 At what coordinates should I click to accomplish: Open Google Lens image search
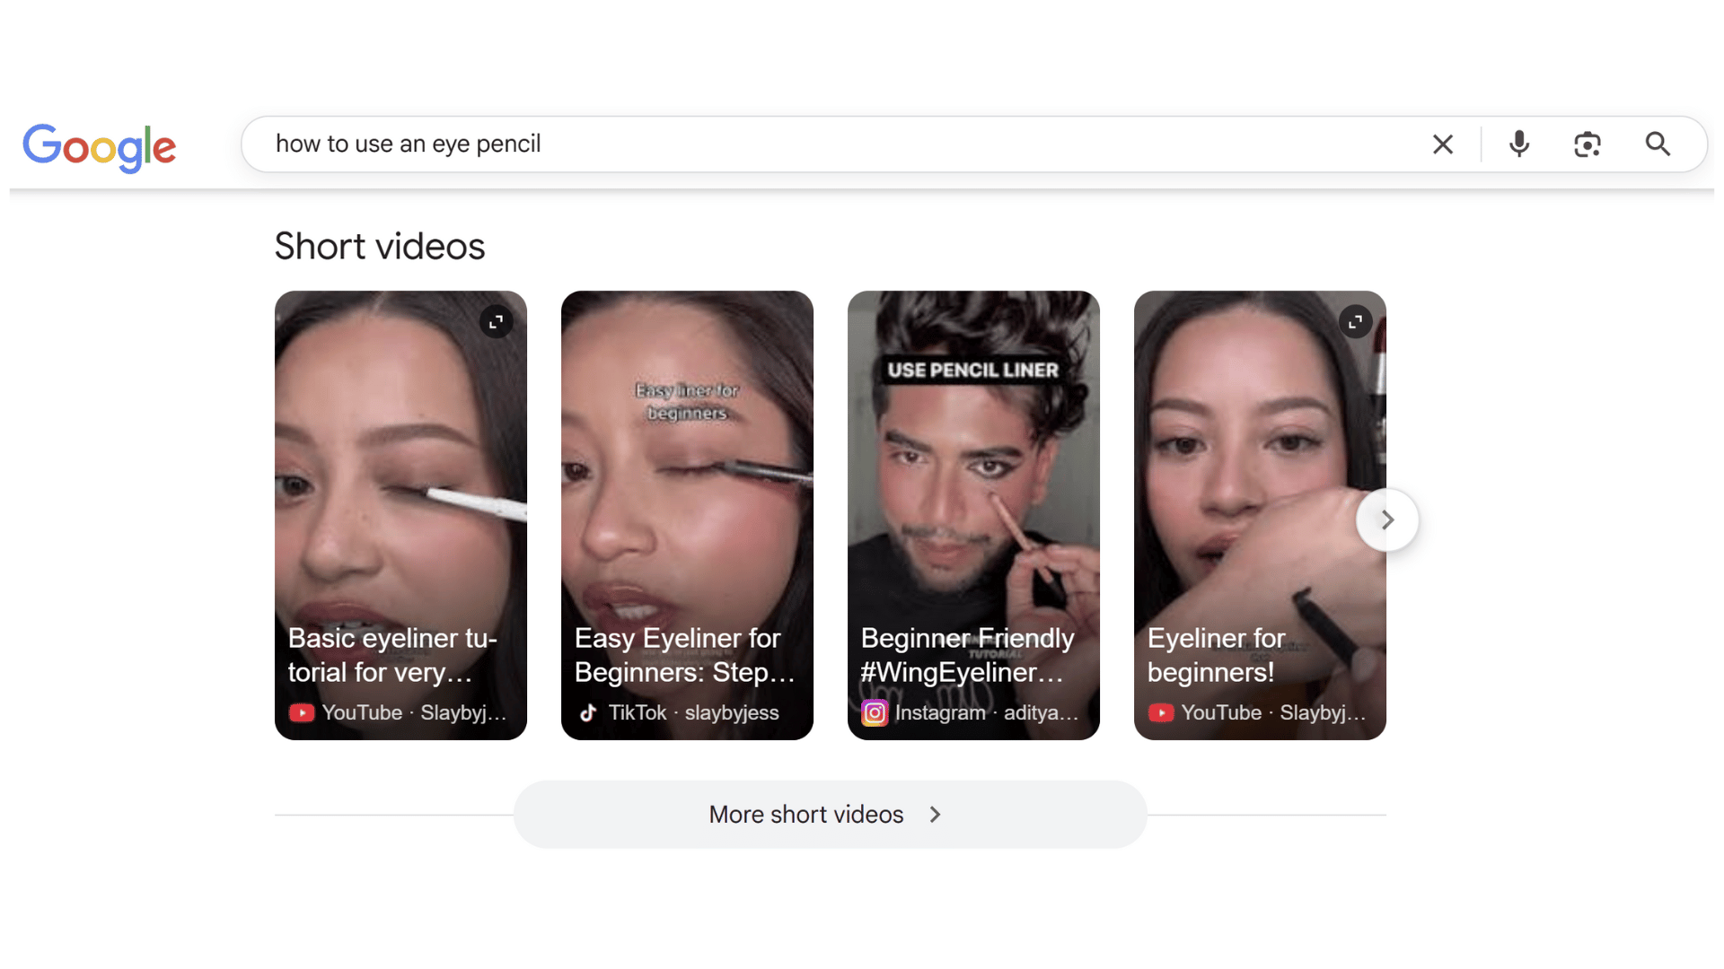(1588, 144)
